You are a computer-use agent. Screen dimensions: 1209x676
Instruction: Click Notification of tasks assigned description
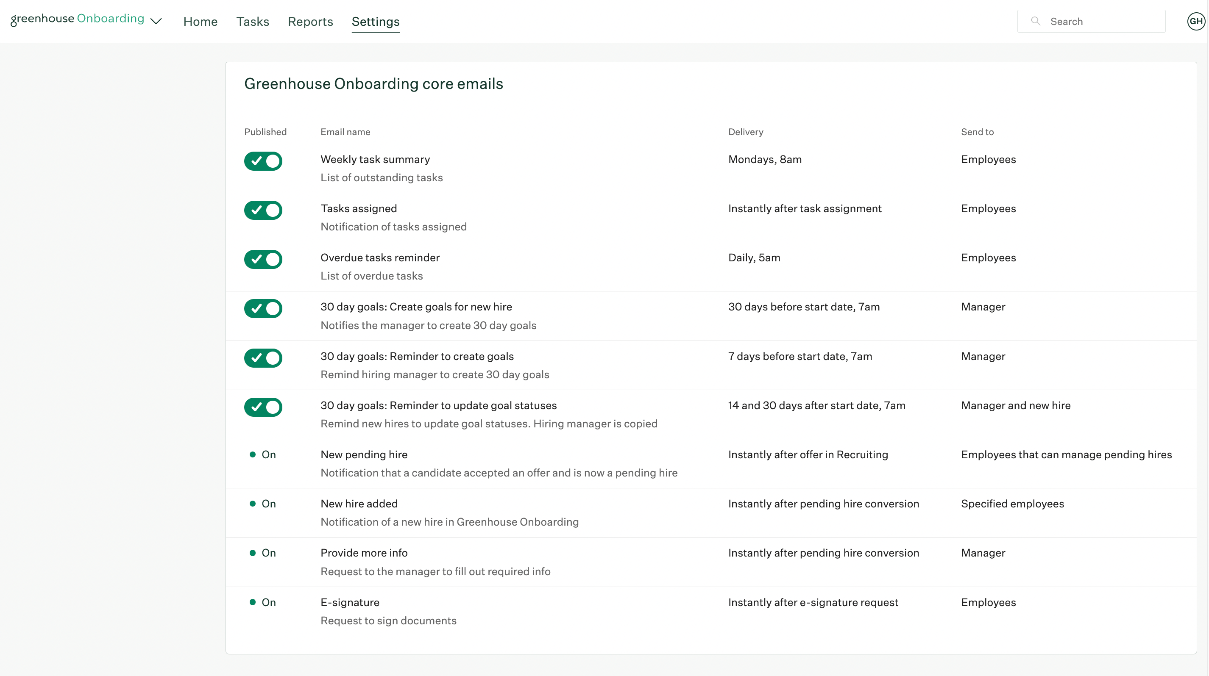(x=393, y=227)
